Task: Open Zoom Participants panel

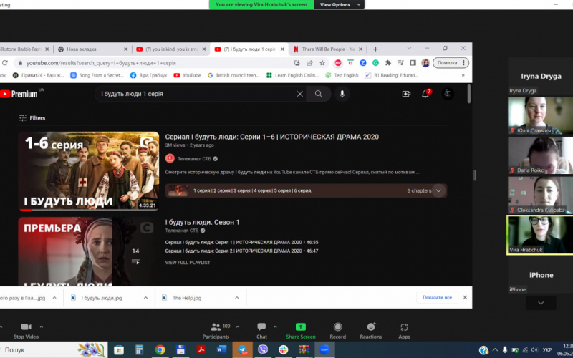Action: tap(216, 331)
